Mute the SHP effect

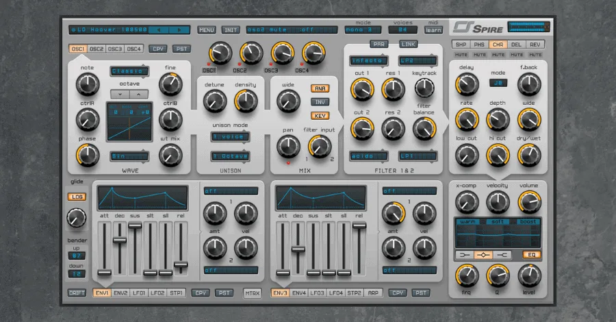(x=461, y=55)
